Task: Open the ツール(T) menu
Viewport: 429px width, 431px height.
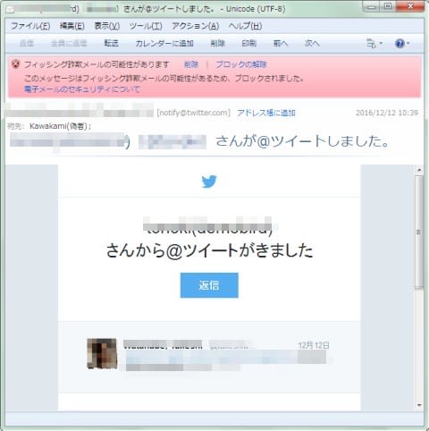Action: [x=146, y=26]
